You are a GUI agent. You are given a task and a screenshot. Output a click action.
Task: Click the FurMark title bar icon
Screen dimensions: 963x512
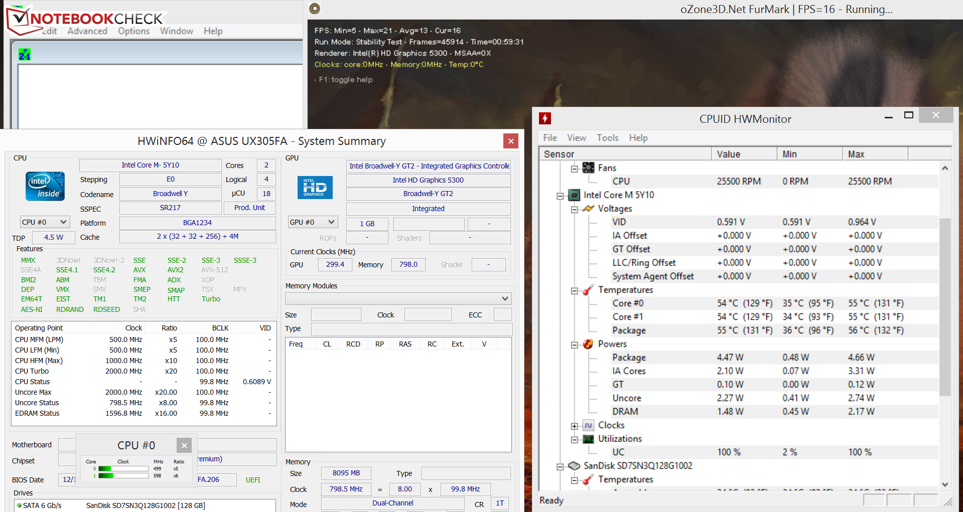(315, 9)
